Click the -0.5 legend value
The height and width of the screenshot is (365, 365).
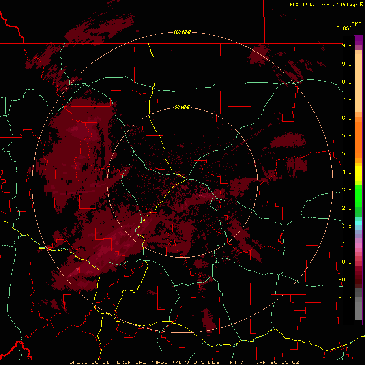click(x=345, y=280)
